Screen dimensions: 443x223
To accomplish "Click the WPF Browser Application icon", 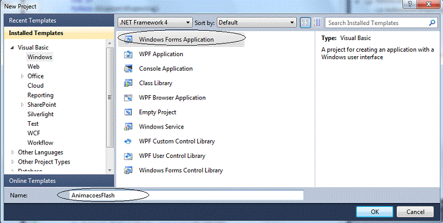I will coord(128,98).
